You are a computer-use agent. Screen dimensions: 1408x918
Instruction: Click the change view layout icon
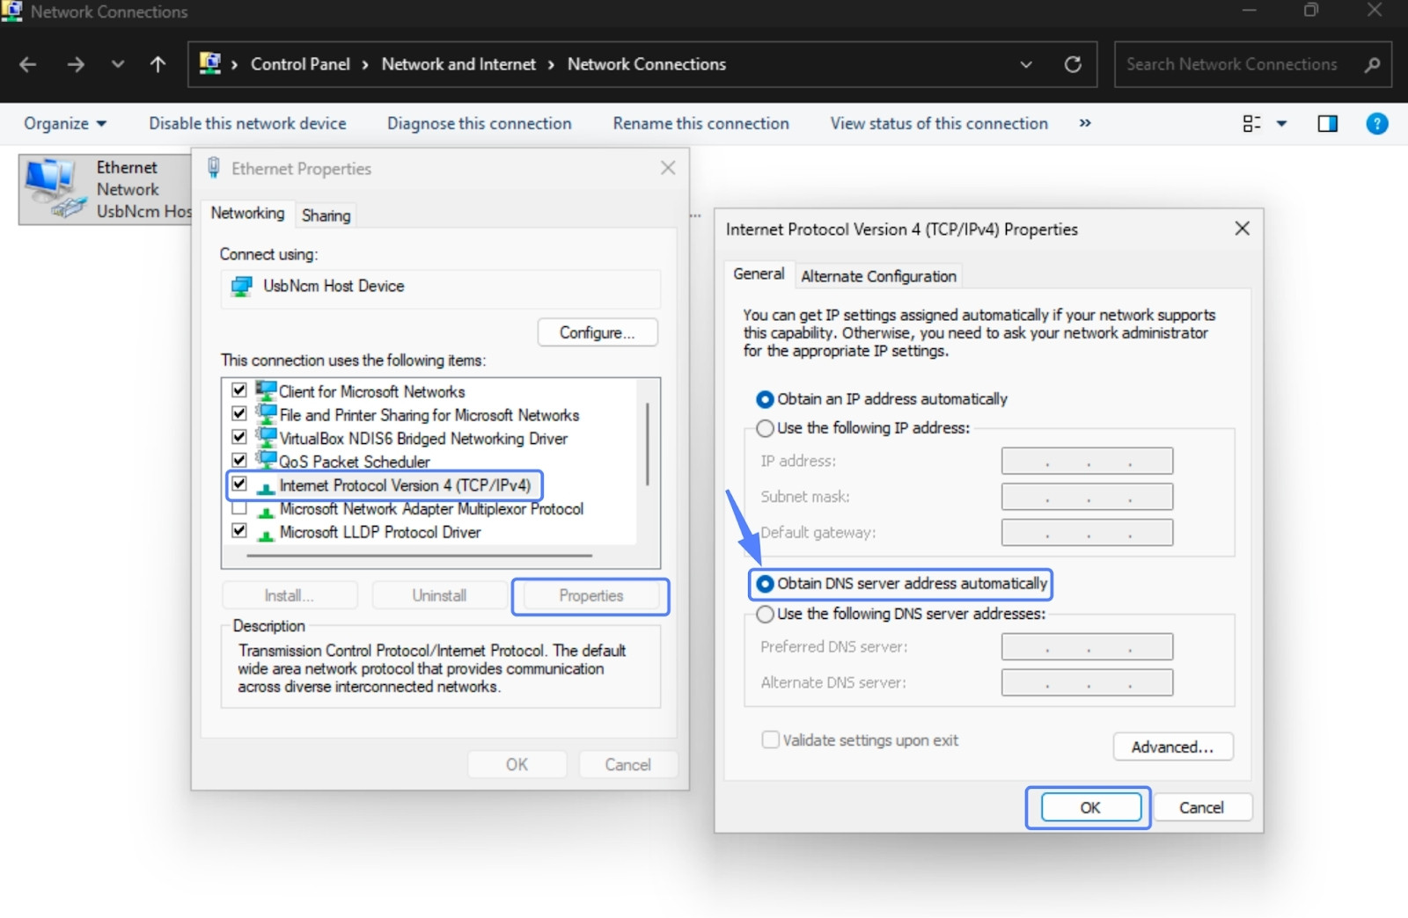tap(1251, 124)
